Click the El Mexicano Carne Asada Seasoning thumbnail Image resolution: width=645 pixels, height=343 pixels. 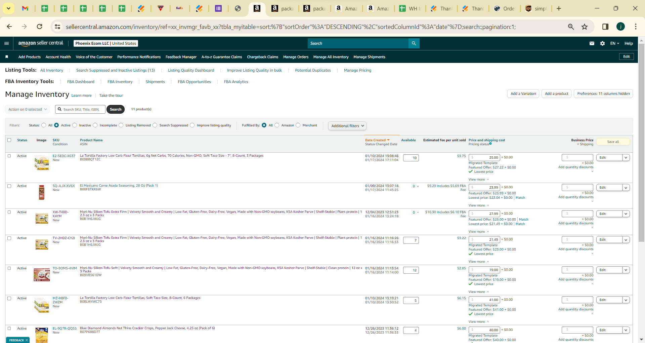(x=42, y=192)
